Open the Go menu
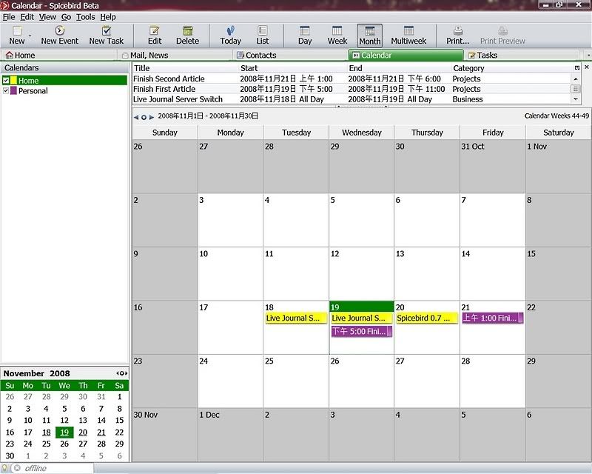This screenshot has width=592, height=474. (x=66, y=17)
